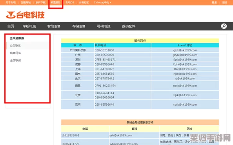
Task: Click email njsk@sk1999.com
Action: [185, 74]
